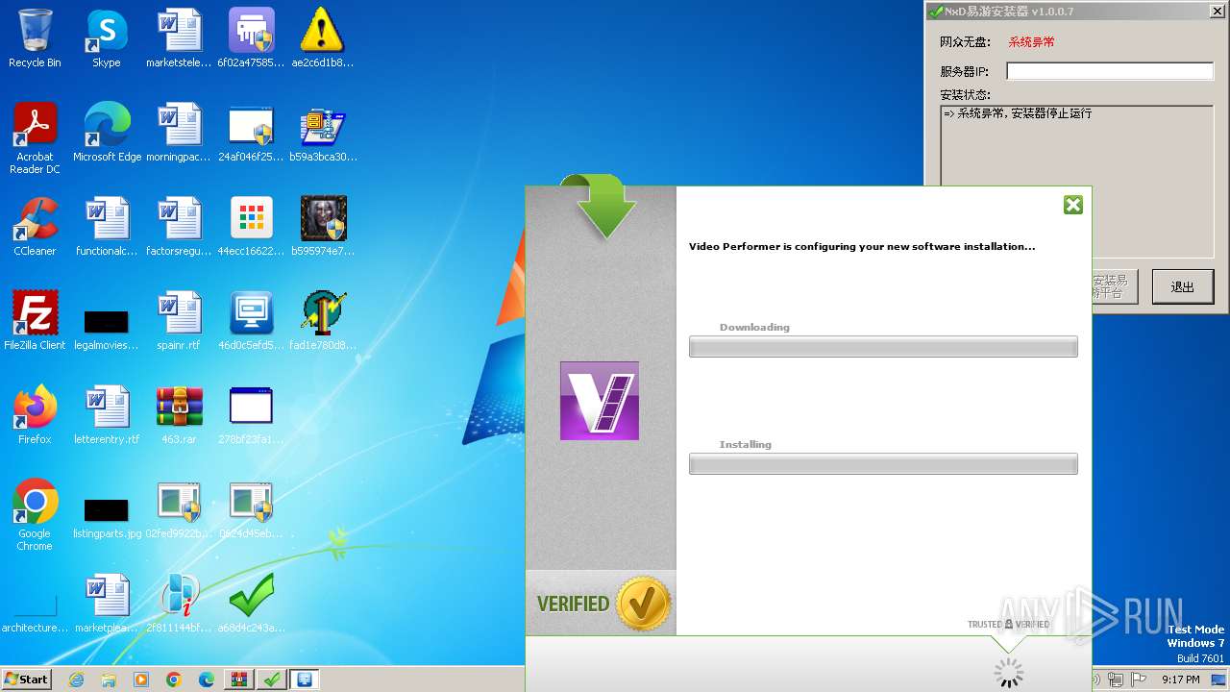Select the b59a3bca30 file icon
The width and height of the screenshot is (1230, 692).
(323, 133)
